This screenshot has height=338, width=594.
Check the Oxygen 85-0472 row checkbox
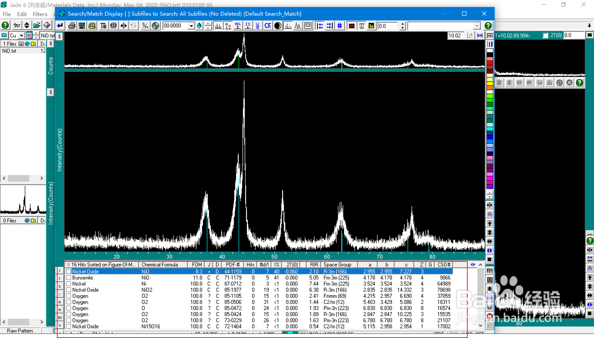coord(69,308)
